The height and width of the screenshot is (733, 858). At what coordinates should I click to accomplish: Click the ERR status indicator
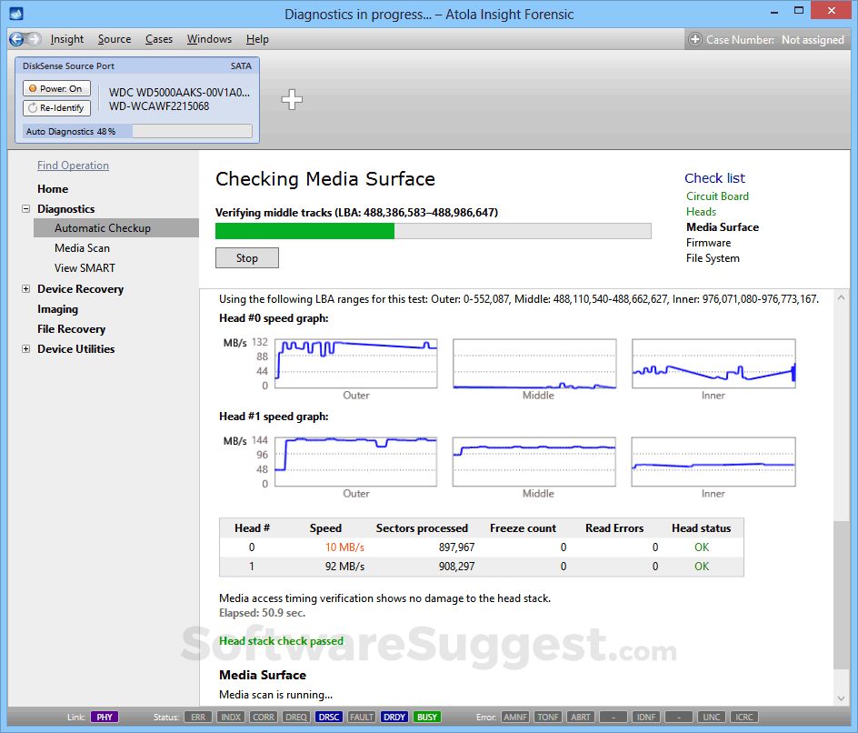198,717
